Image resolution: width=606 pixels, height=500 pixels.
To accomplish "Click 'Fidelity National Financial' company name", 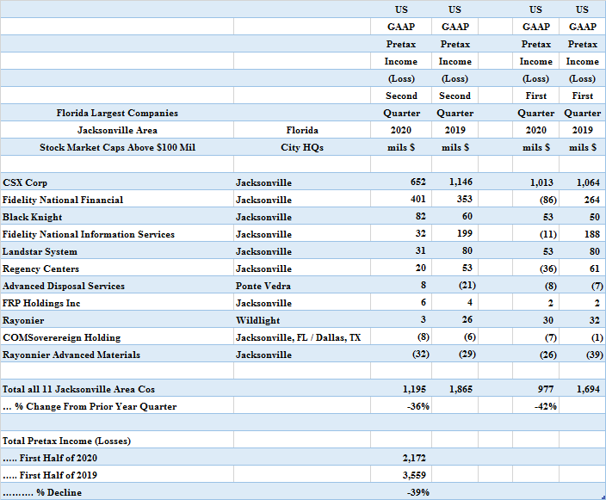I will click(x=63, y=200).
